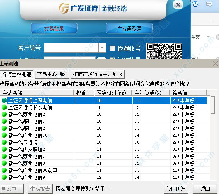This screenshot has height=194, width=219.
Task: Click the GF Securities gold logo icon
Action: (x=64, y=8)
